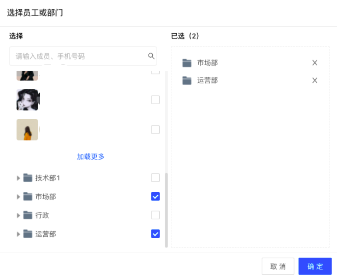Click the search magnifier icon

click(151, 56)
